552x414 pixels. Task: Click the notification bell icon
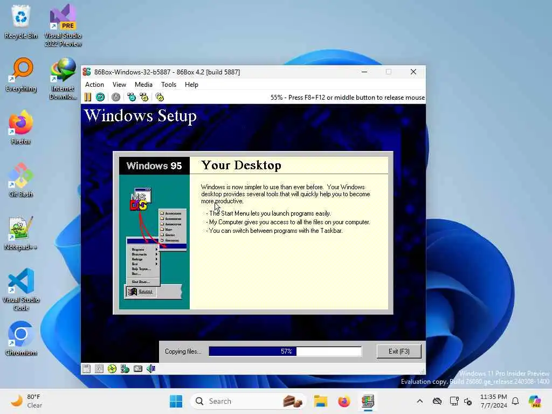(x=515, y=401)
